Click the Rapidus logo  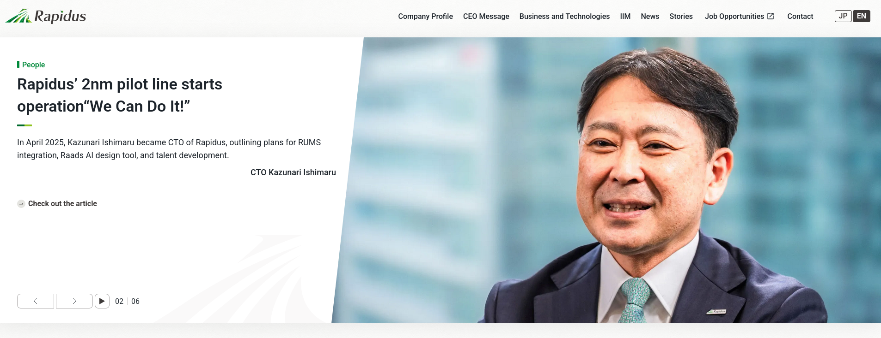pos(46,16)
